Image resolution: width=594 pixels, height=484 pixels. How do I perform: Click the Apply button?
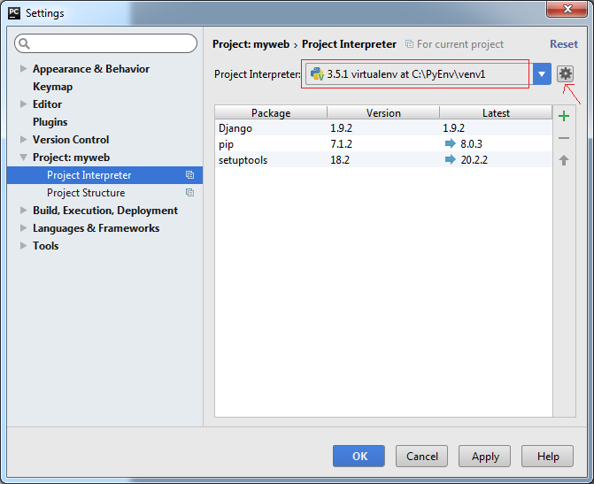pyautogui.click(x=484, y=457)
